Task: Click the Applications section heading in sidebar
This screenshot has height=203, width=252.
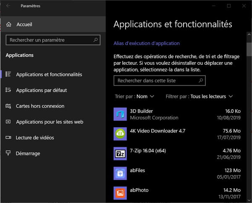Action: pyautogui.click(x=20, y=55)
